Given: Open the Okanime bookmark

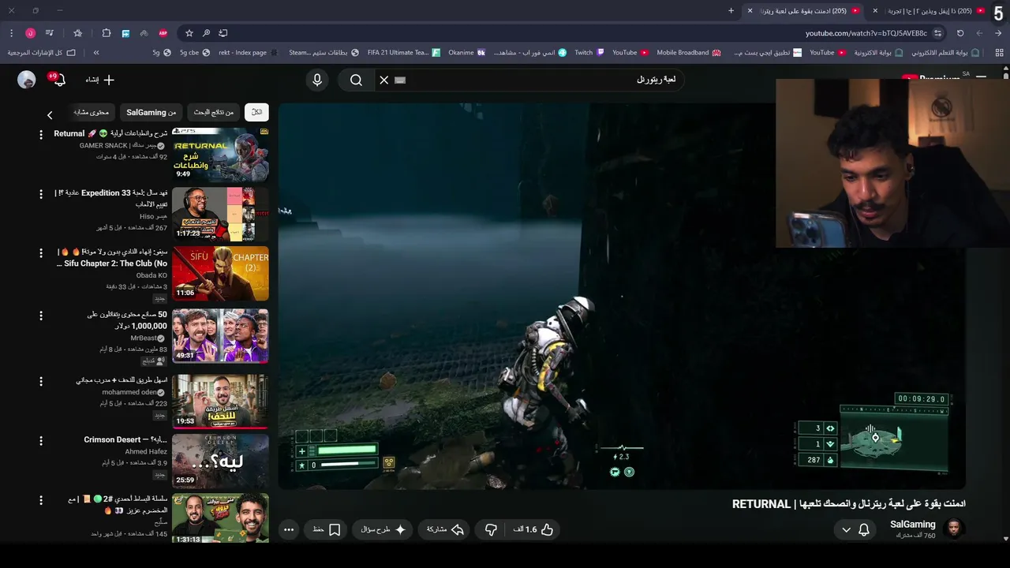Looking at the screenshot, I should [x=466, y=53].
